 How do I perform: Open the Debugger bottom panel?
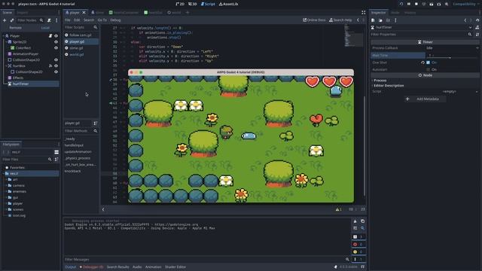91,267
